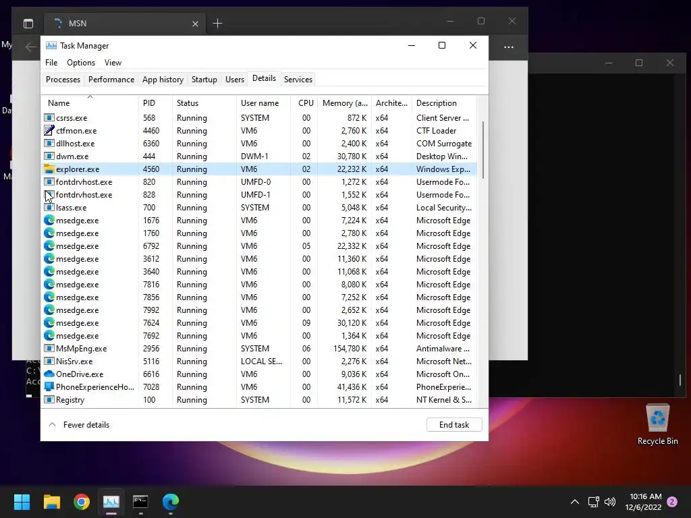Open the notification count badge
Screen dimensions: 691x518
point(672,502)
